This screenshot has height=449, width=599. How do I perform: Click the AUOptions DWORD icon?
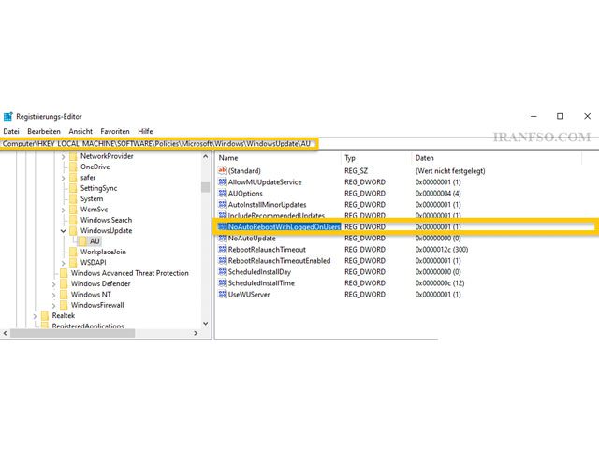(222, 194)
